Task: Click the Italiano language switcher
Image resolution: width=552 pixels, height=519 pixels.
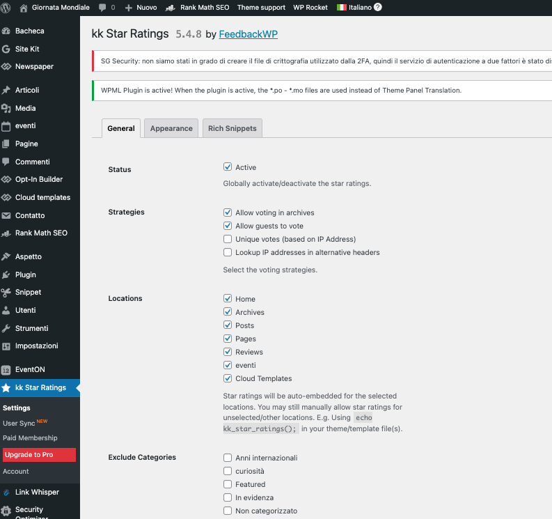Action: pyautogui.click(x=360, y=8)
